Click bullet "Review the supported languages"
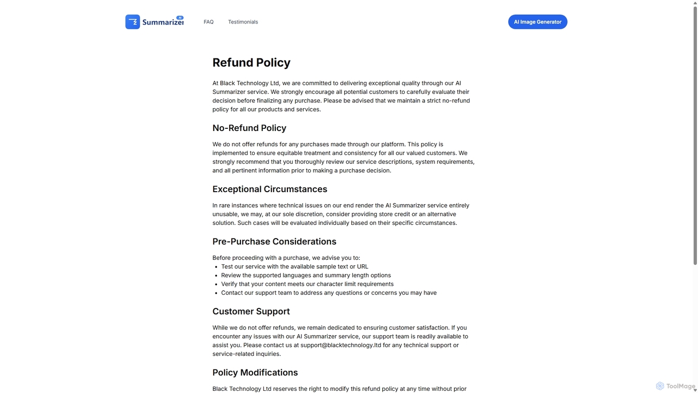Image resolution: width=698 pixels, height=393 pixels. click(x=306, y=275)
